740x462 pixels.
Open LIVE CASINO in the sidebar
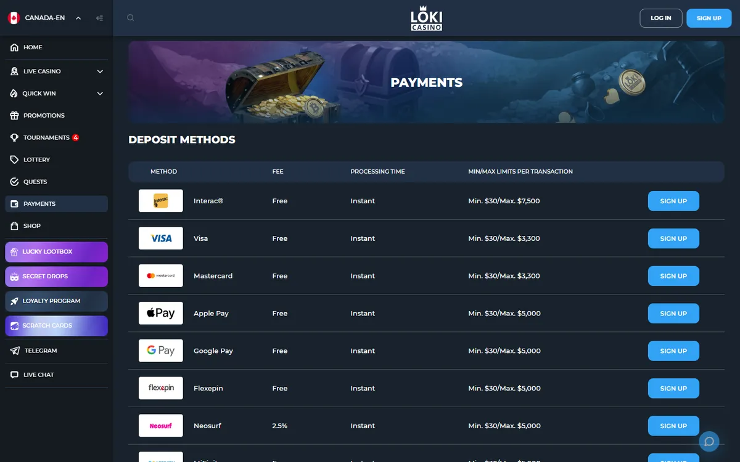(x=42, y=71)
